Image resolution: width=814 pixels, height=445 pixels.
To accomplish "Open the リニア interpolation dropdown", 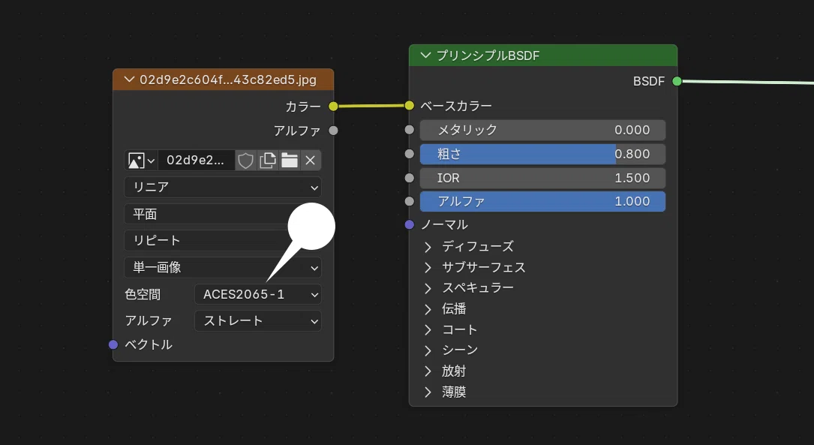I will coord(223,187).
